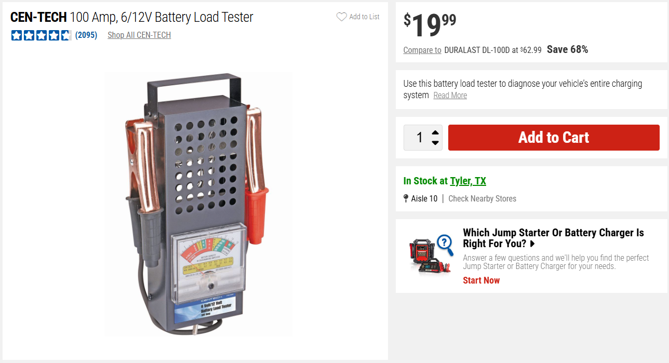Increase quantity with the up arrow
This screenshot has height=363, width=669.
(435, 132)
